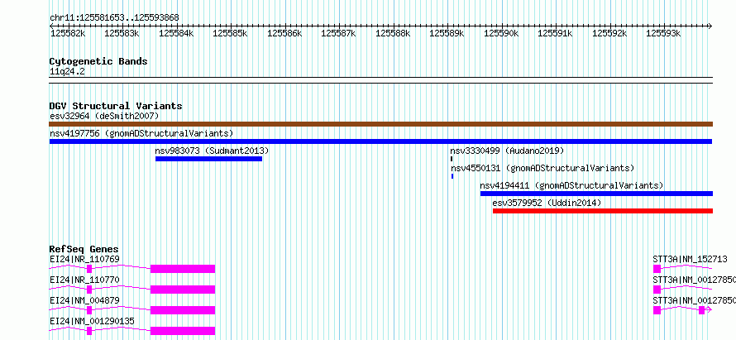Image resolution: width=736 pixels, height=340 pixels.
Task: Click the tiny blue nsv4550131 variant mark
Action: [x=452, y=176]
